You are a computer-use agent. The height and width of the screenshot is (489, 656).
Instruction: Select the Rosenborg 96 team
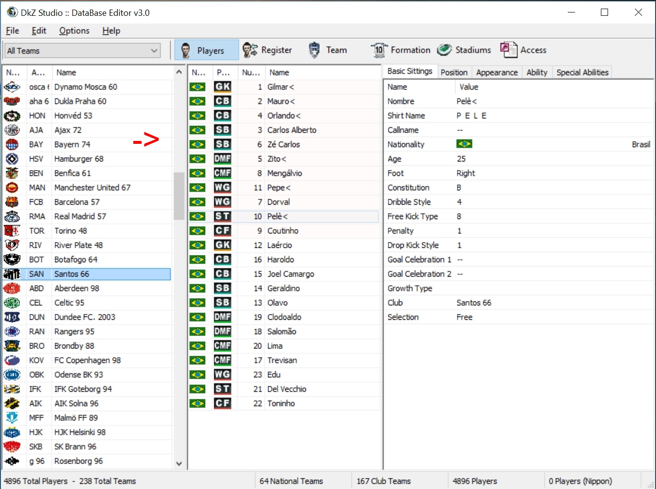point(78,461)
